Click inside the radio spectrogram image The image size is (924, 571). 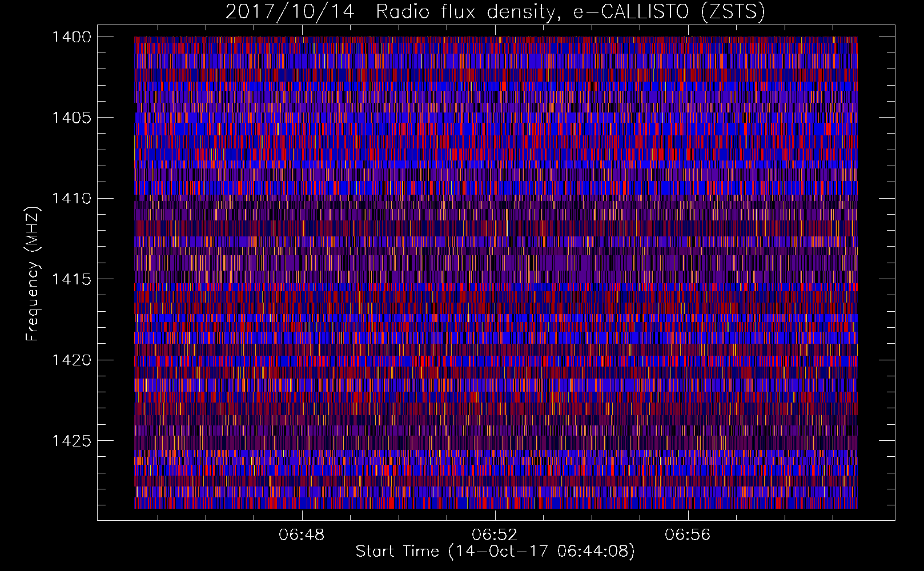pos(496,272)
